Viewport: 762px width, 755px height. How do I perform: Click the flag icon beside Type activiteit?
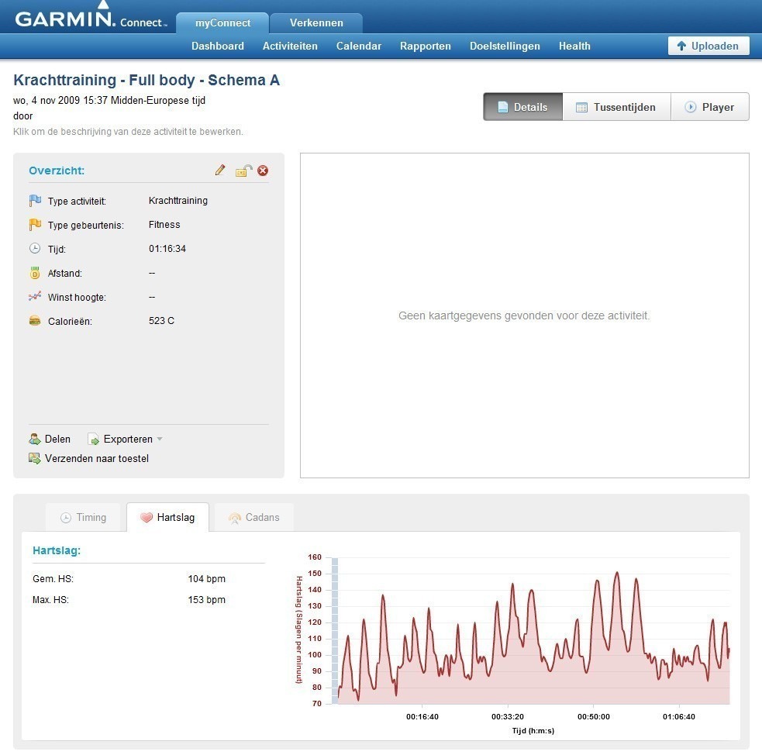click(35, 201)
